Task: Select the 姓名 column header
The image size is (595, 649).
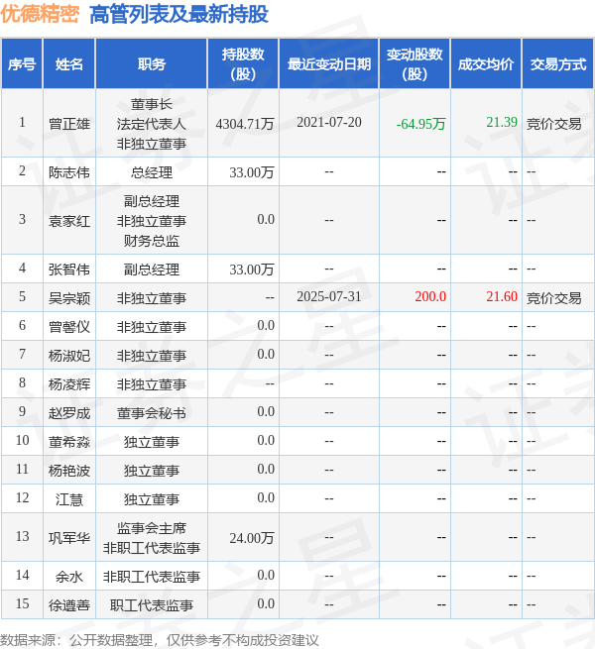Action: (x=69, y=64)
